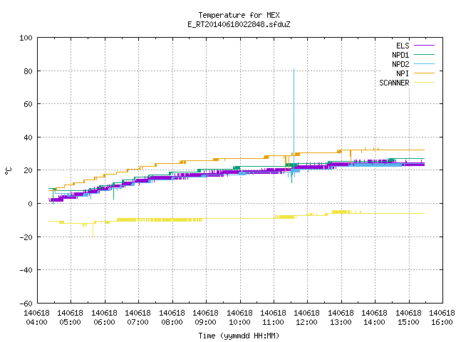Click the y-axis value 60
456x342 pixels.
28,104
